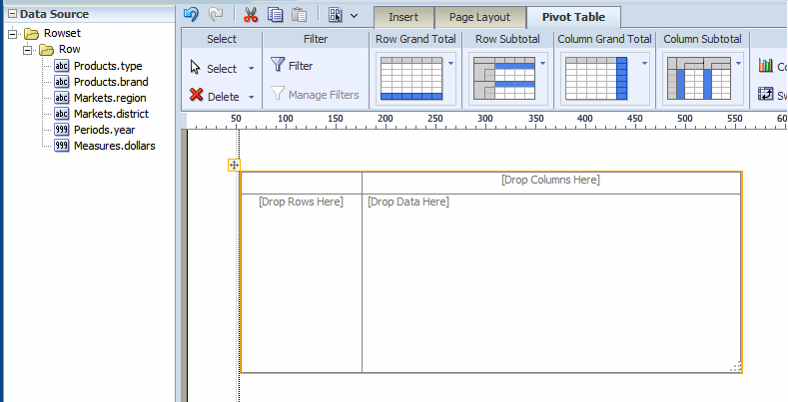
Task: Open the Select dropdown arrow
Action: tap(252, 69)
